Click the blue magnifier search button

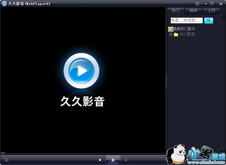pos(209,21)
